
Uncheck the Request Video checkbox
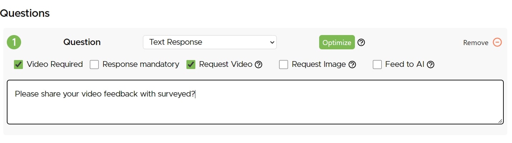tap(191, 65)
